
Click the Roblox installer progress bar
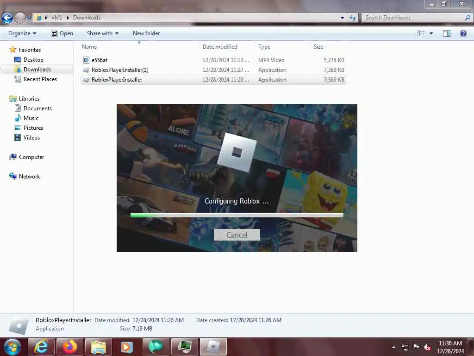click(237, 215)
